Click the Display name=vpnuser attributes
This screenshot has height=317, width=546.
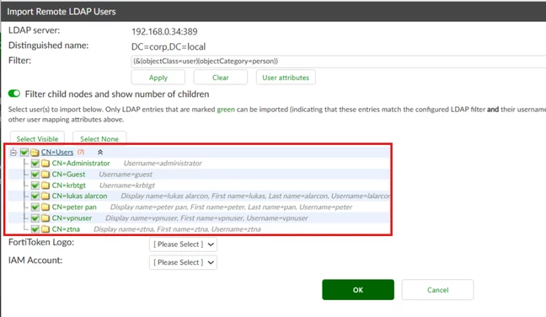(206, 218)
